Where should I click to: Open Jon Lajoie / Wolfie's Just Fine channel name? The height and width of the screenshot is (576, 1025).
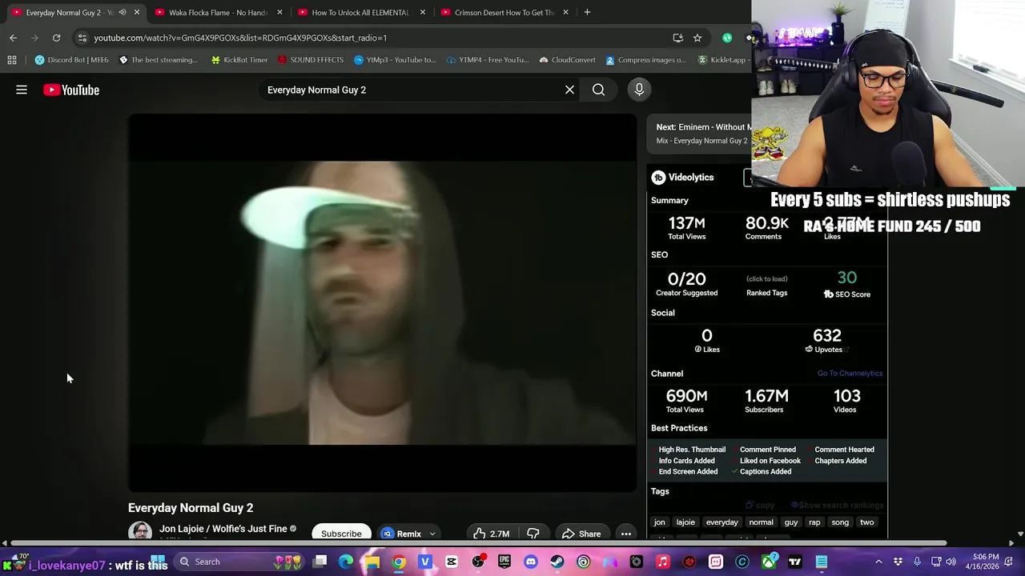tap(223, 529)
